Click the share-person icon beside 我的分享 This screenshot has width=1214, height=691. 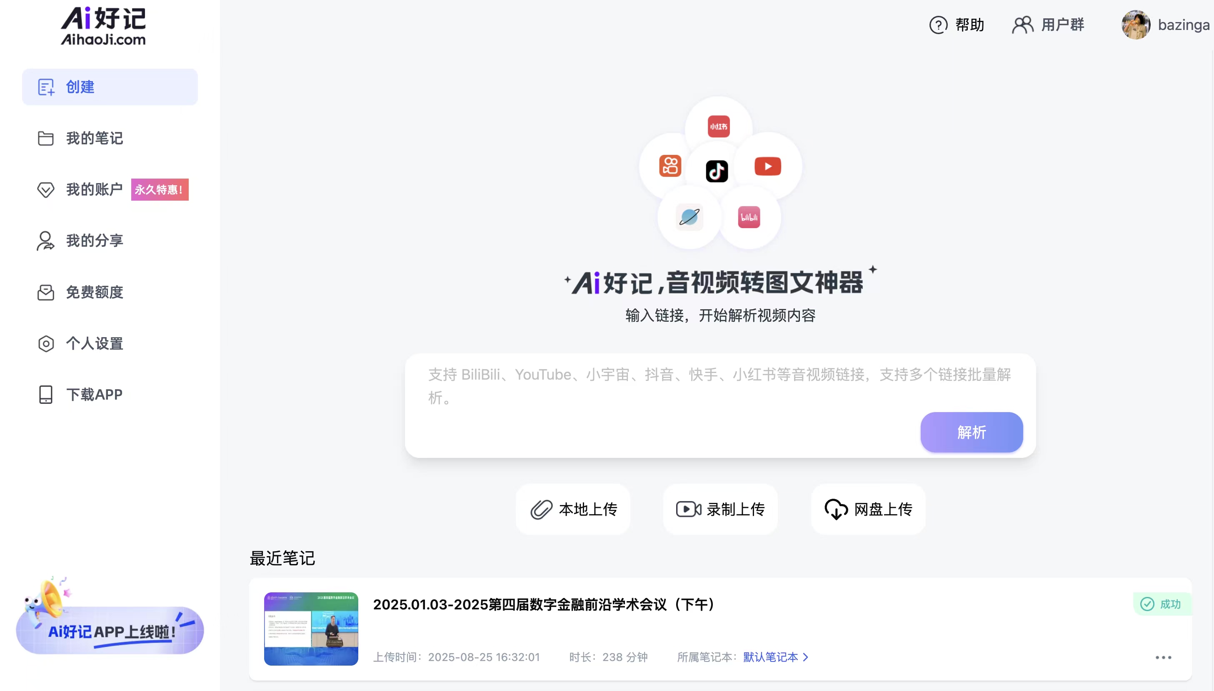click(45, 241)
